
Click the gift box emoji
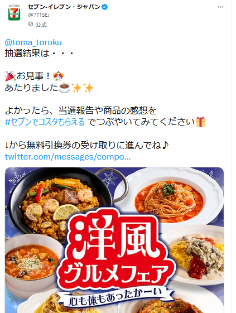pos(200,122)
